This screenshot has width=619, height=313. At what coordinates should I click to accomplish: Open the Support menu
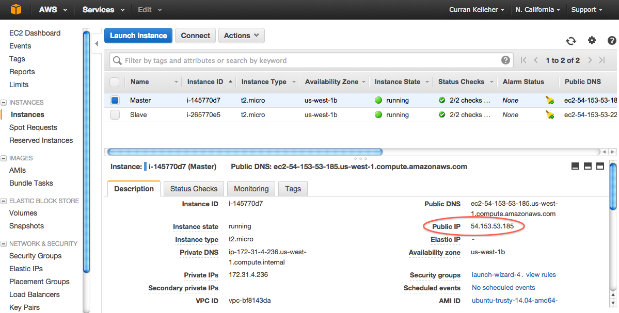click(586, 9)
